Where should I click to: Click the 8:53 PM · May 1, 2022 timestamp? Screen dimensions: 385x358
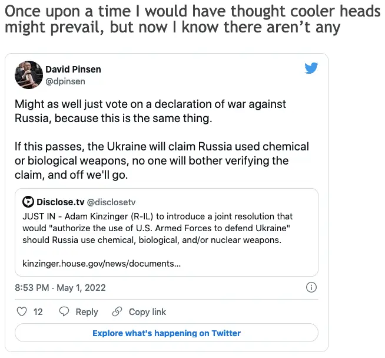(60, 288)
